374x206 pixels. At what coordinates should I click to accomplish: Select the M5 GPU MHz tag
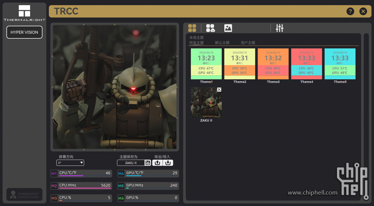pyautogui.click(x=121, y=186)
